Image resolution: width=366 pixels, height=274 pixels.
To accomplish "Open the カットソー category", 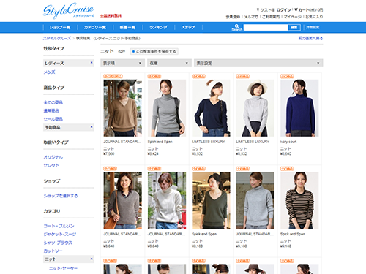I will click(53, 251).
